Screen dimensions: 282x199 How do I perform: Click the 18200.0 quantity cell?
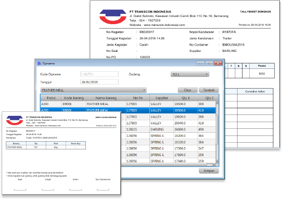(x=185, y=136)
